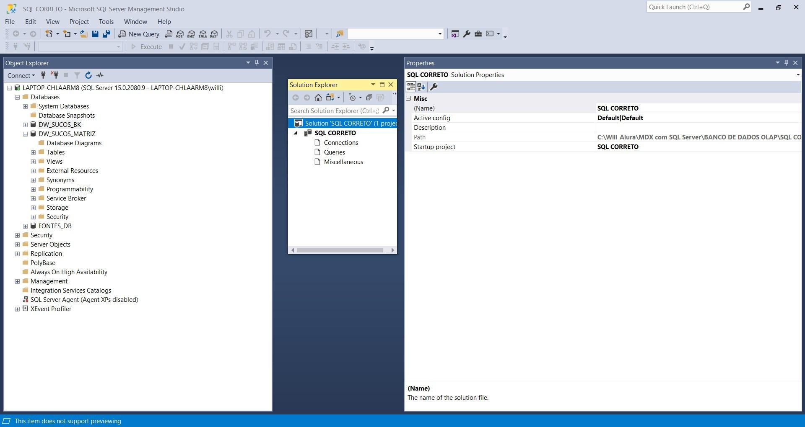
Task: Expand the Programmability folder
Action: pos(33,189)
